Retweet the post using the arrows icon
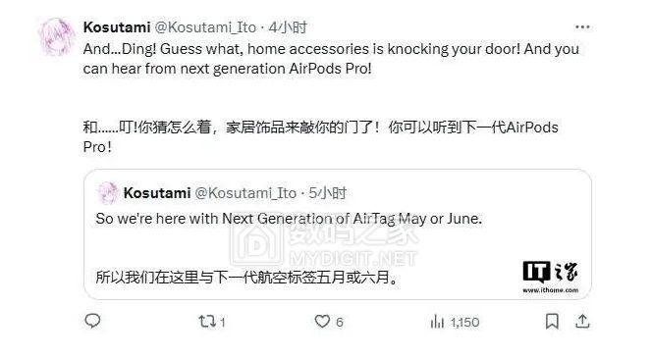 coord(207,322)
